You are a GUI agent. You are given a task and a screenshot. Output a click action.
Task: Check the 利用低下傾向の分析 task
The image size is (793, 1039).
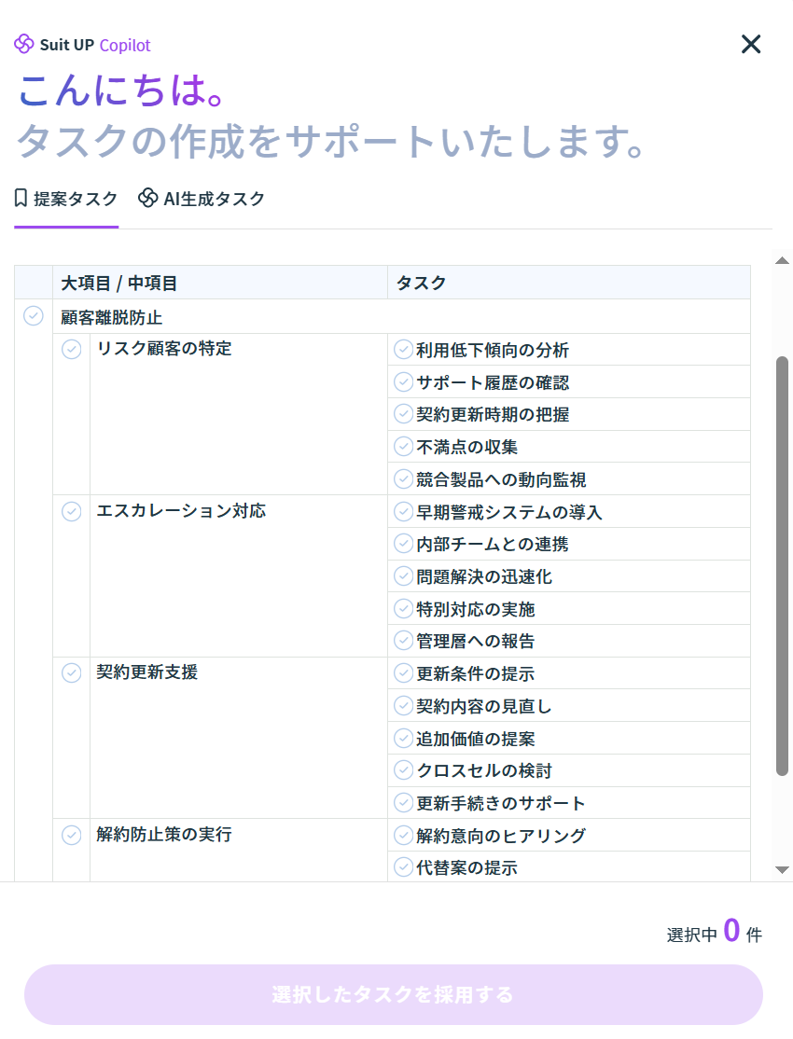pos(404,350)
